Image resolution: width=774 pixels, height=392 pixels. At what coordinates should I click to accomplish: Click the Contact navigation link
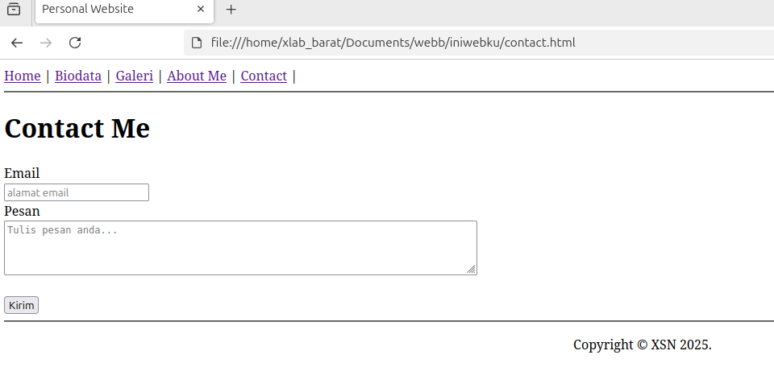[264, 76]
